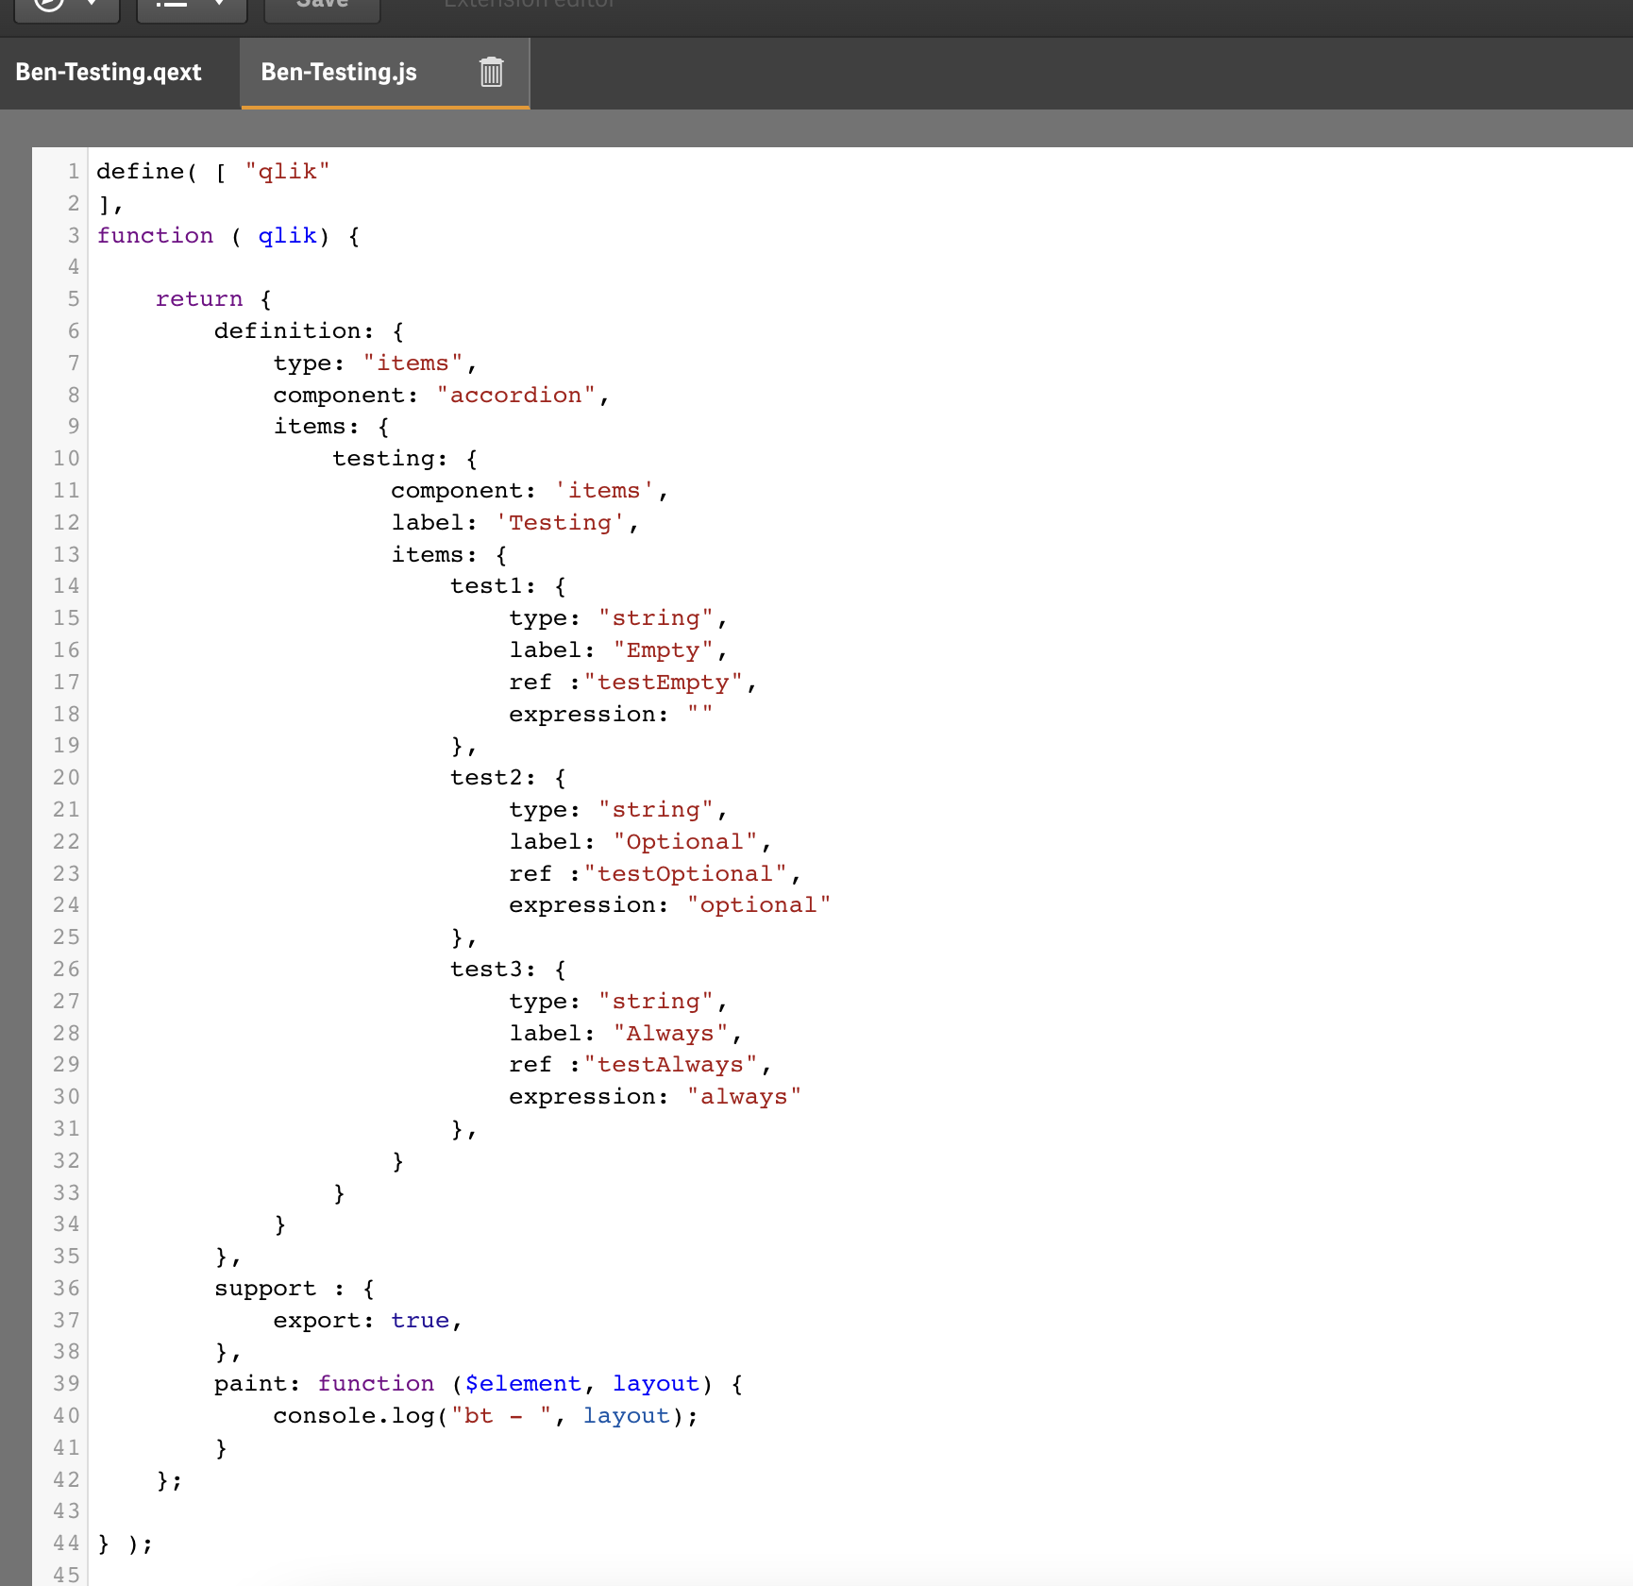Image resolution: width=1633 pixels, height=1586 pixels.
Task: Place cursor on "qlik" in define
Action: coord(287,172)
